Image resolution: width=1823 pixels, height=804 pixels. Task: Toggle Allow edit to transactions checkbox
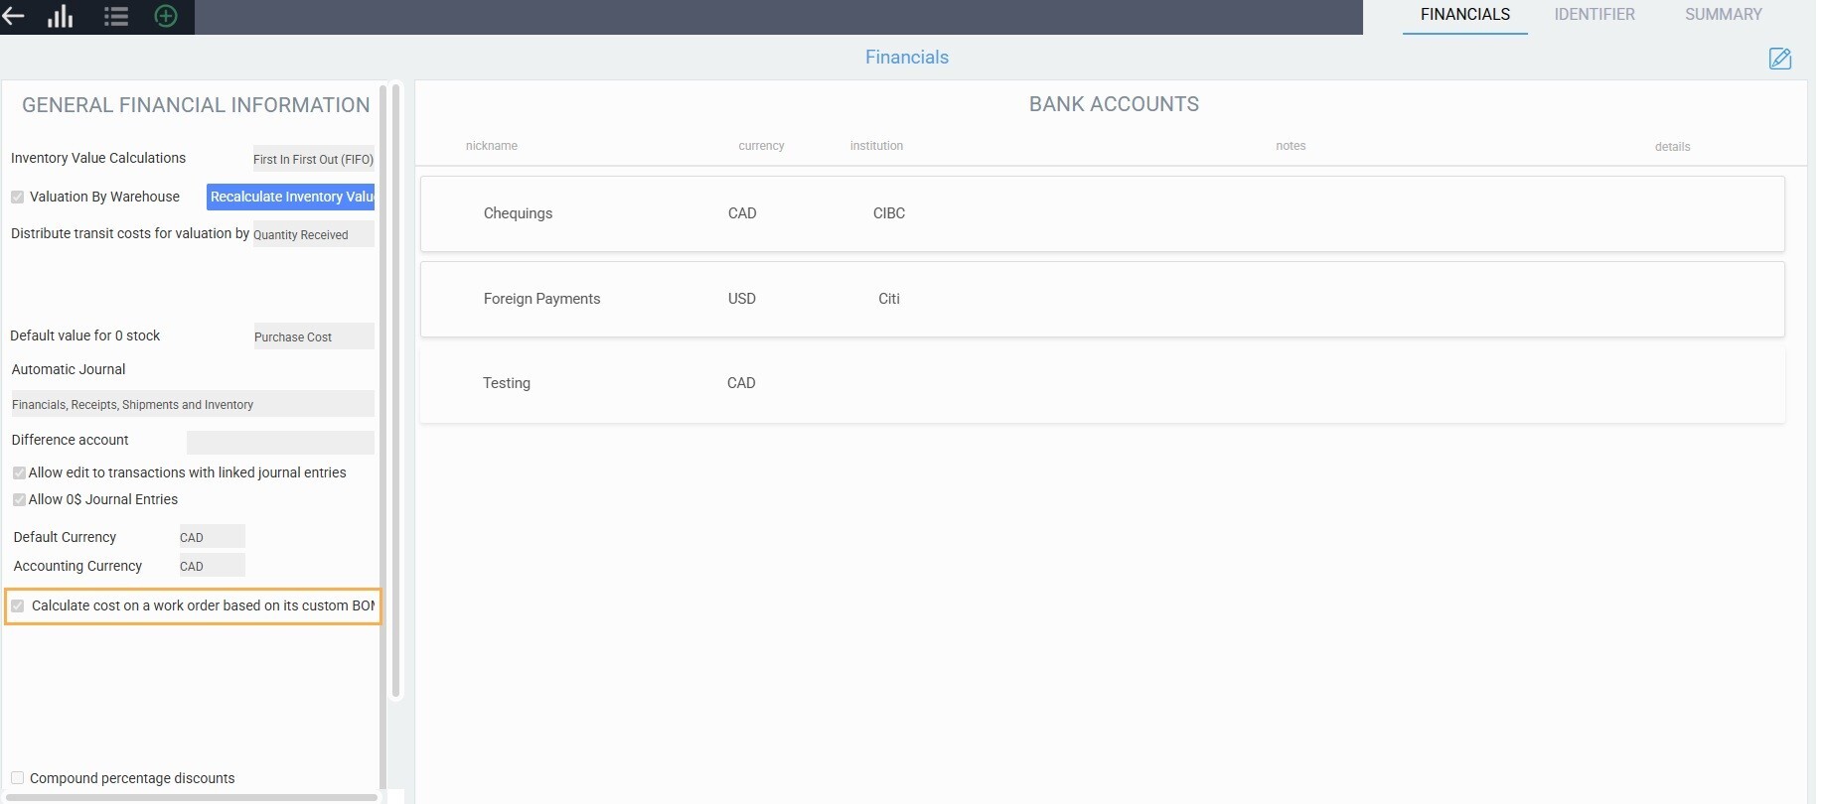(x=19, y=473)
